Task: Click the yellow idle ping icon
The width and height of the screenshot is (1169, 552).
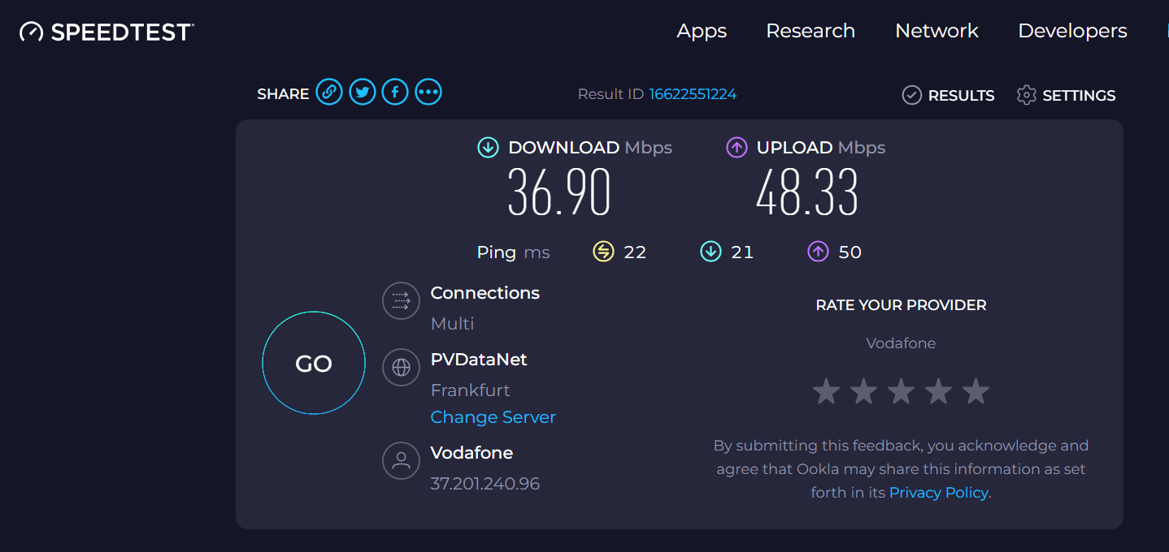Action: 603,252
